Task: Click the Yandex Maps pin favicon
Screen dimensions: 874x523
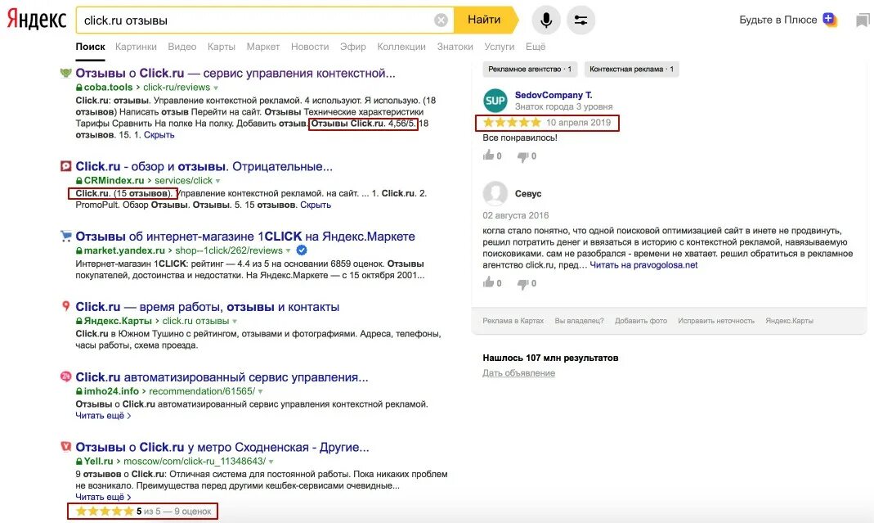Action: [x=65, y=306]
